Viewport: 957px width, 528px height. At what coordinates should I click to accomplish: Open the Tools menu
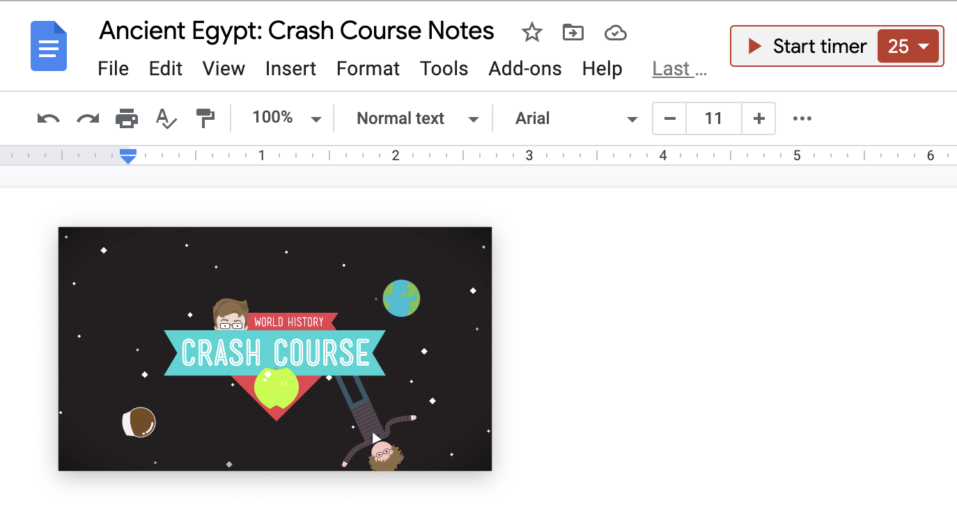(444, 69)
